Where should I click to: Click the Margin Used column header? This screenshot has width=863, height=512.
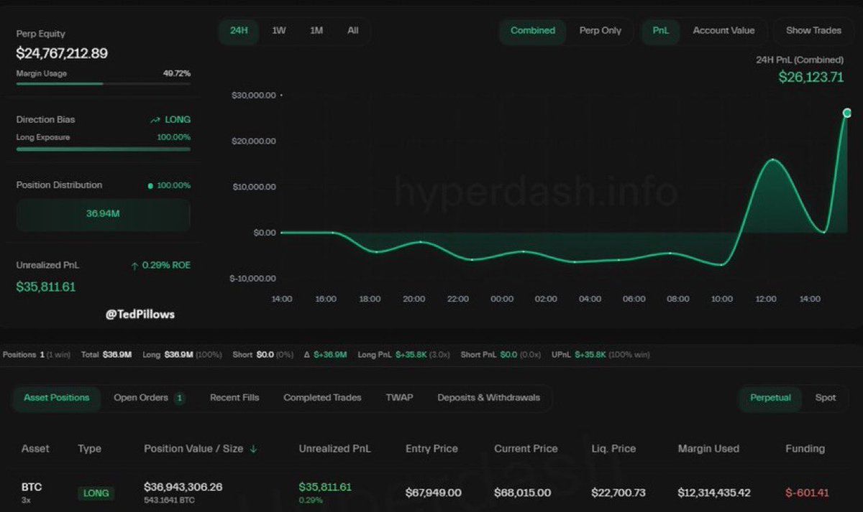click(708, 449)
